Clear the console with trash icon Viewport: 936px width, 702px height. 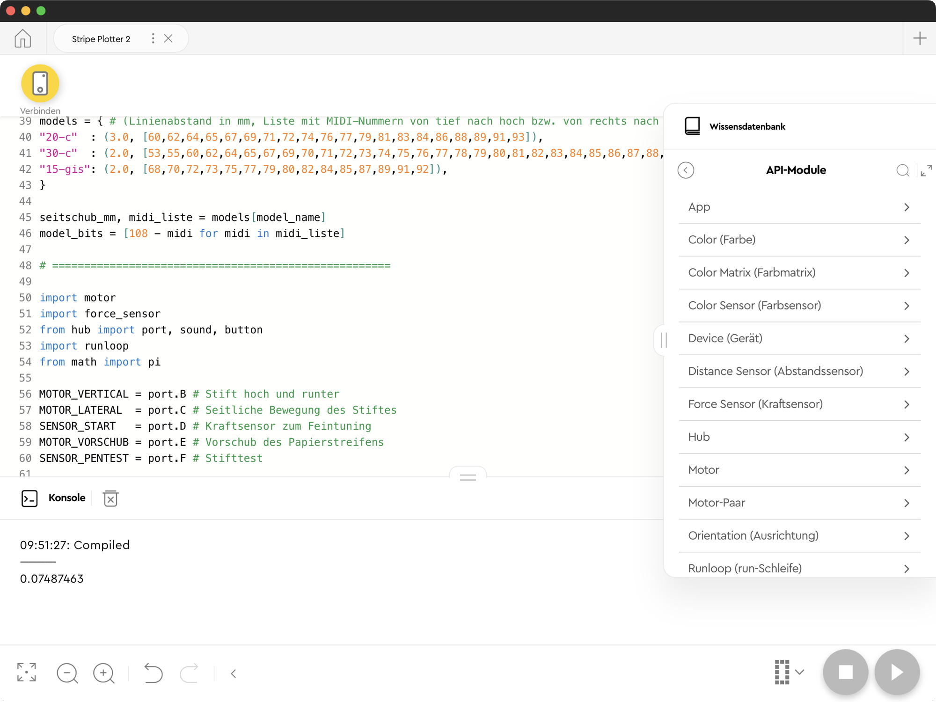pyautogui.click(x=110, y=498)
